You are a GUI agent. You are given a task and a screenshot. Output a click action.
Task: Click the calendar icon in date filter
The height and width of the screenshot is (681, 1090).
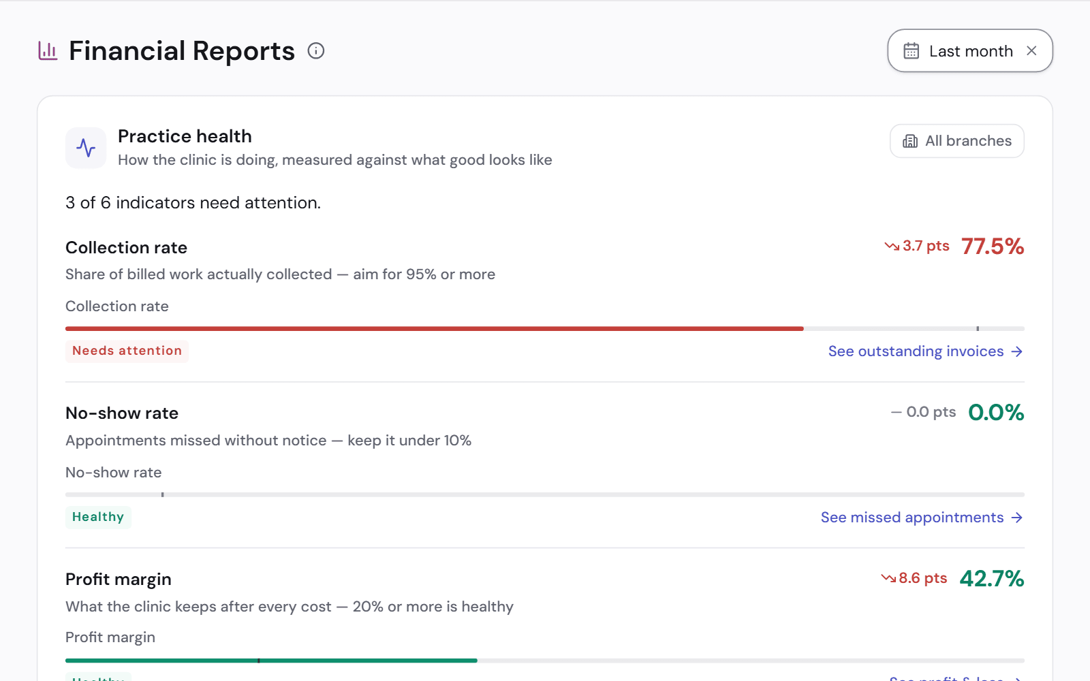click(x=911, y=51)
